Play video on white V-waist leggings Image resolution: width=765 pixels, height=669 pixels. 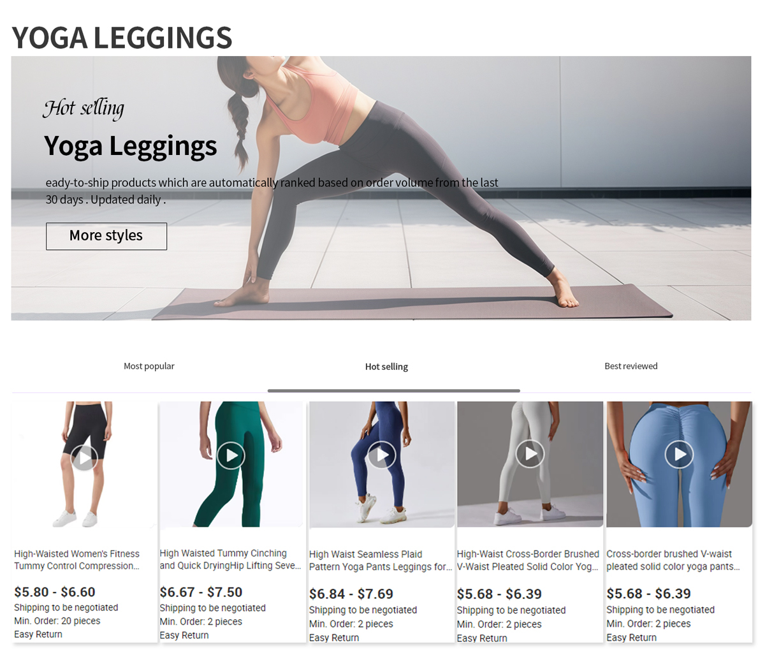pos(530,453)
